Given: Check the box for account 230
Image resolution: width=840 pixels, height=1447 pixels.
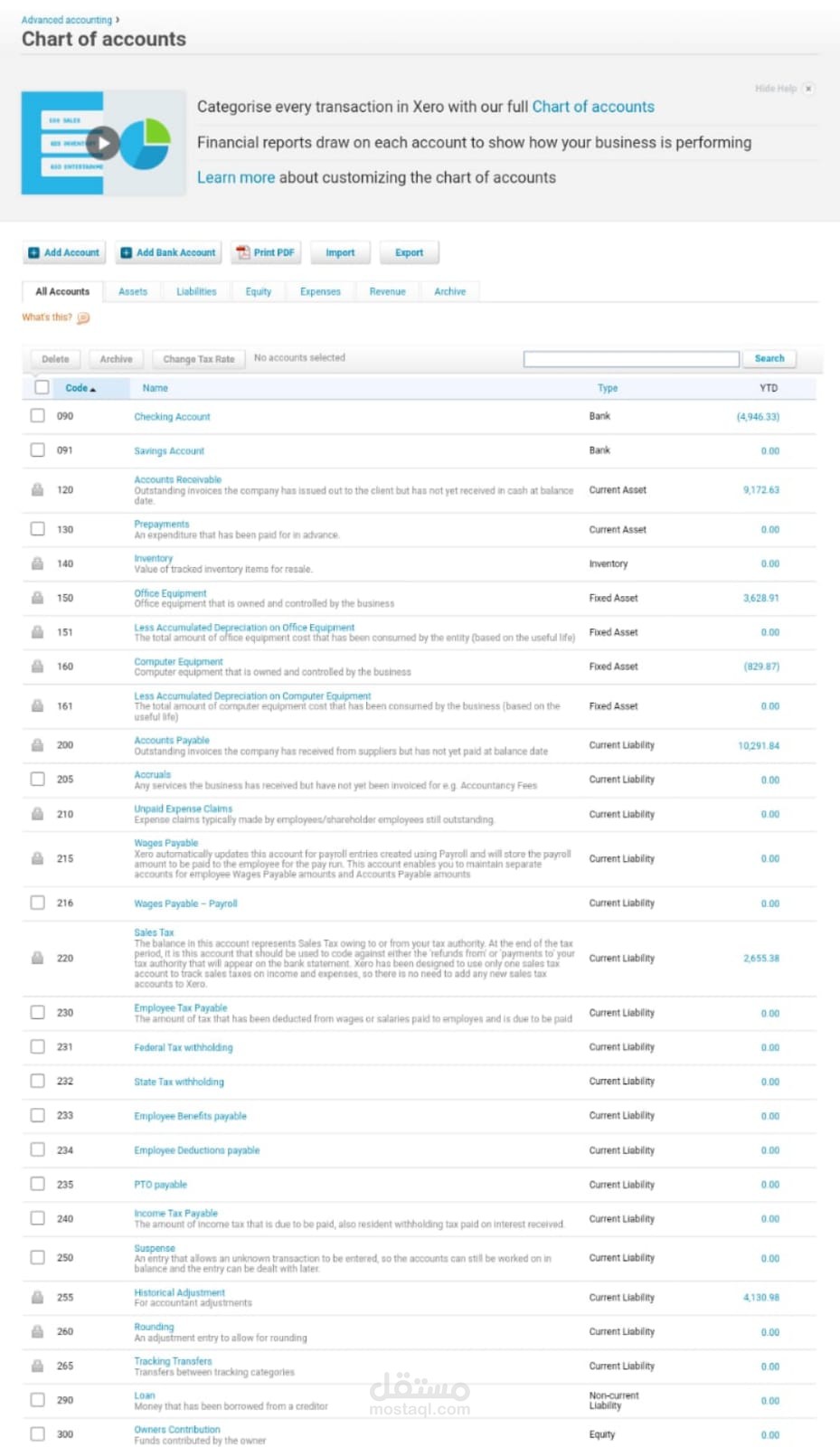Looking at the screenshot, I should [38, 1012].
